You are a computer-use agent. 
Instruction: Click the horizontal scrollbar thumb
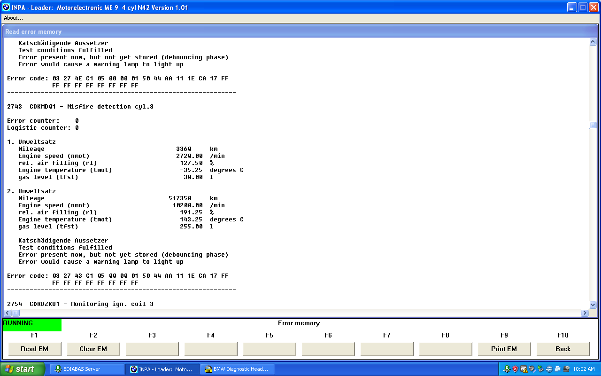tap(15, 313)
